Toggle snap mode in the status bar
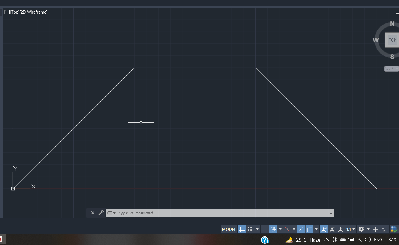399x245 pixels. tap(250, 229)
